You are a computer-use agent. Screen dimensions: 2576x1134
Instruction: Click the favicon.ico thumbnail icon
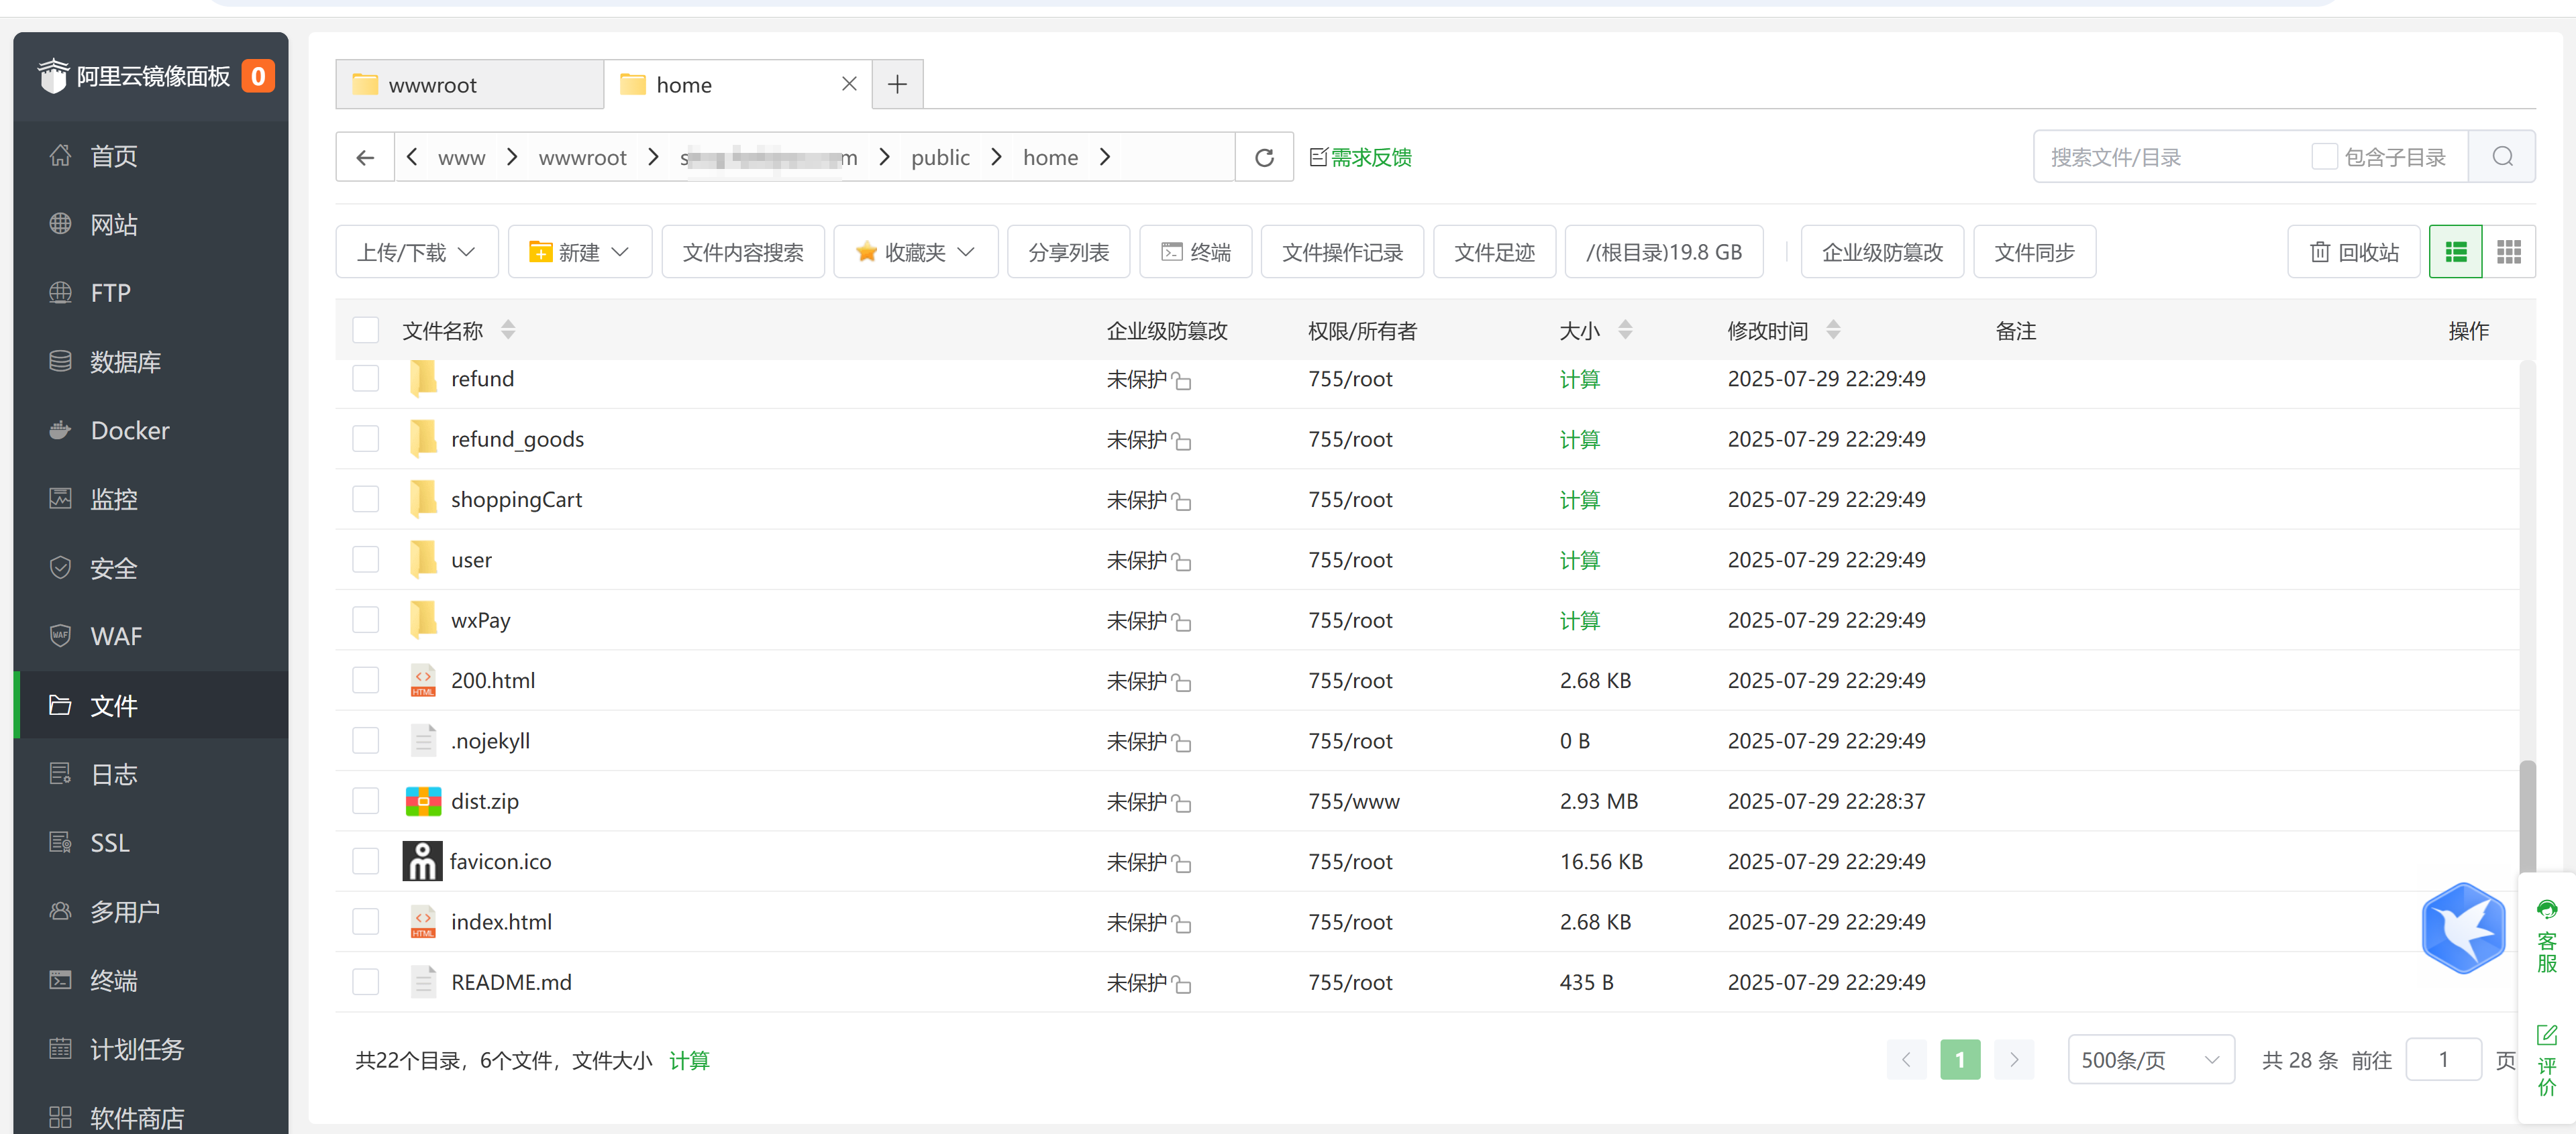(422, 861)
